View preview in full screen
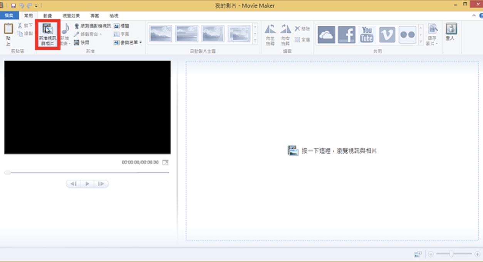The image size is (483, 262). [165, 163]
